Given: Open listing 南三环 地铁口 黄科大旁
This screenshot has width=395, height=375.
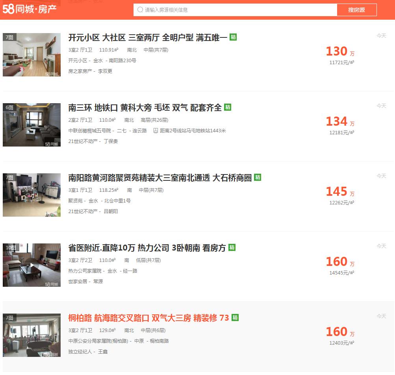Looking at the screenshot, I should (x=145, y=108).
